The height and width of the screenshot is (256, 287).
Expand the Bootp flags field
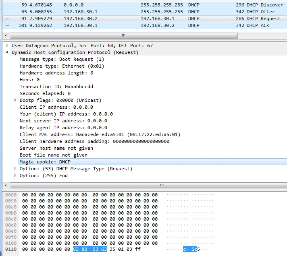(15, 100)
